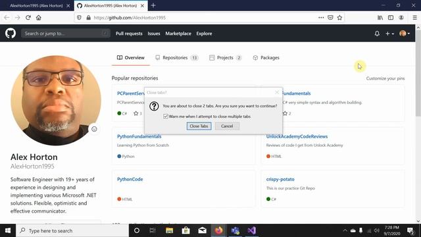
Task: Click stars count on PCParentServ card
Action: [x=137, y=113]
